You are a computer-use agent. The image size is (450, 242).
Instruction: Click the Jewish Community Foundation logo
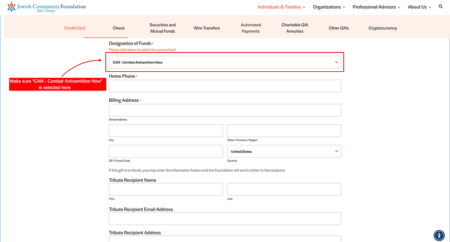coord(46,7)
